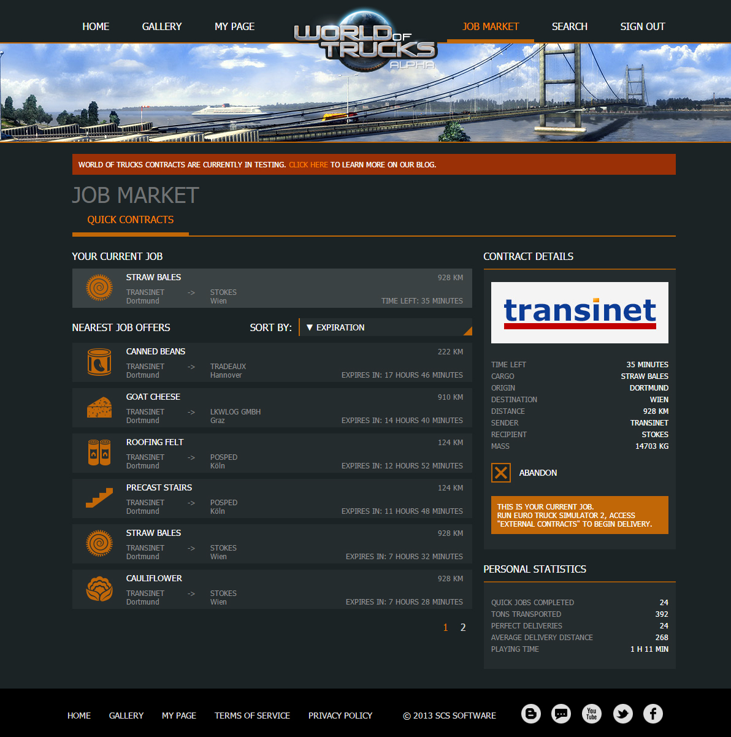Select Canned Beans job title
Image resolution: width=731 pixels, height=737 pixels.
pos(156,351)
